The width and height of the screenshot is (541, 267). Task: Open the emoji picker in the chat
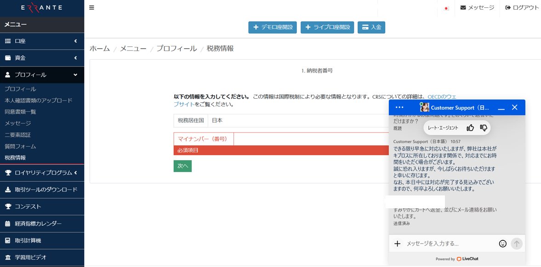coord(502,244)
